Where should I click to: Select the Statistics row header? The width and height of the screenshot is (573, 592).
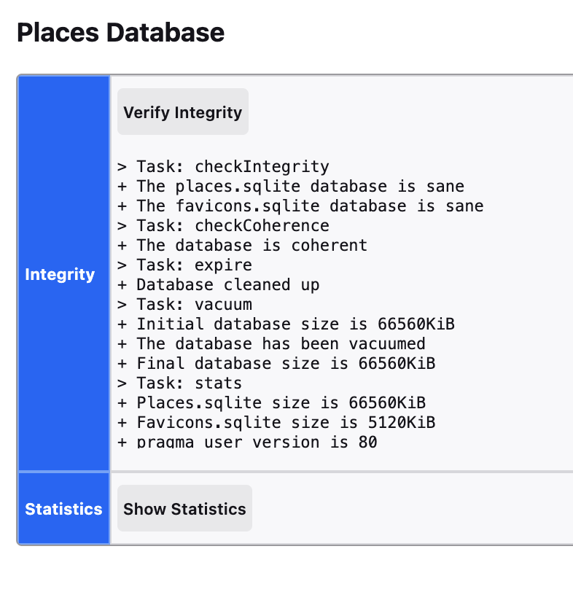pyautogui.click(x=63, y=509)
